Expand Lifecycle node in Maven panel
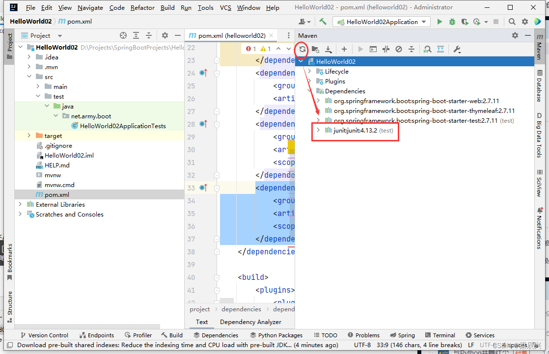 pyautogui.click(x=309, y=71)
